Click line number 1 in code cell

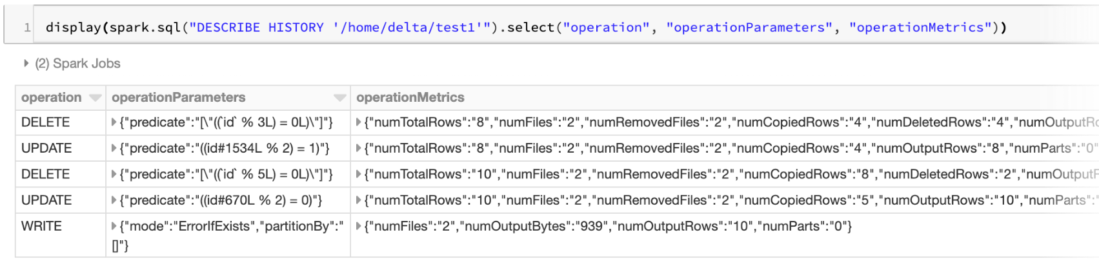(27, 28)
